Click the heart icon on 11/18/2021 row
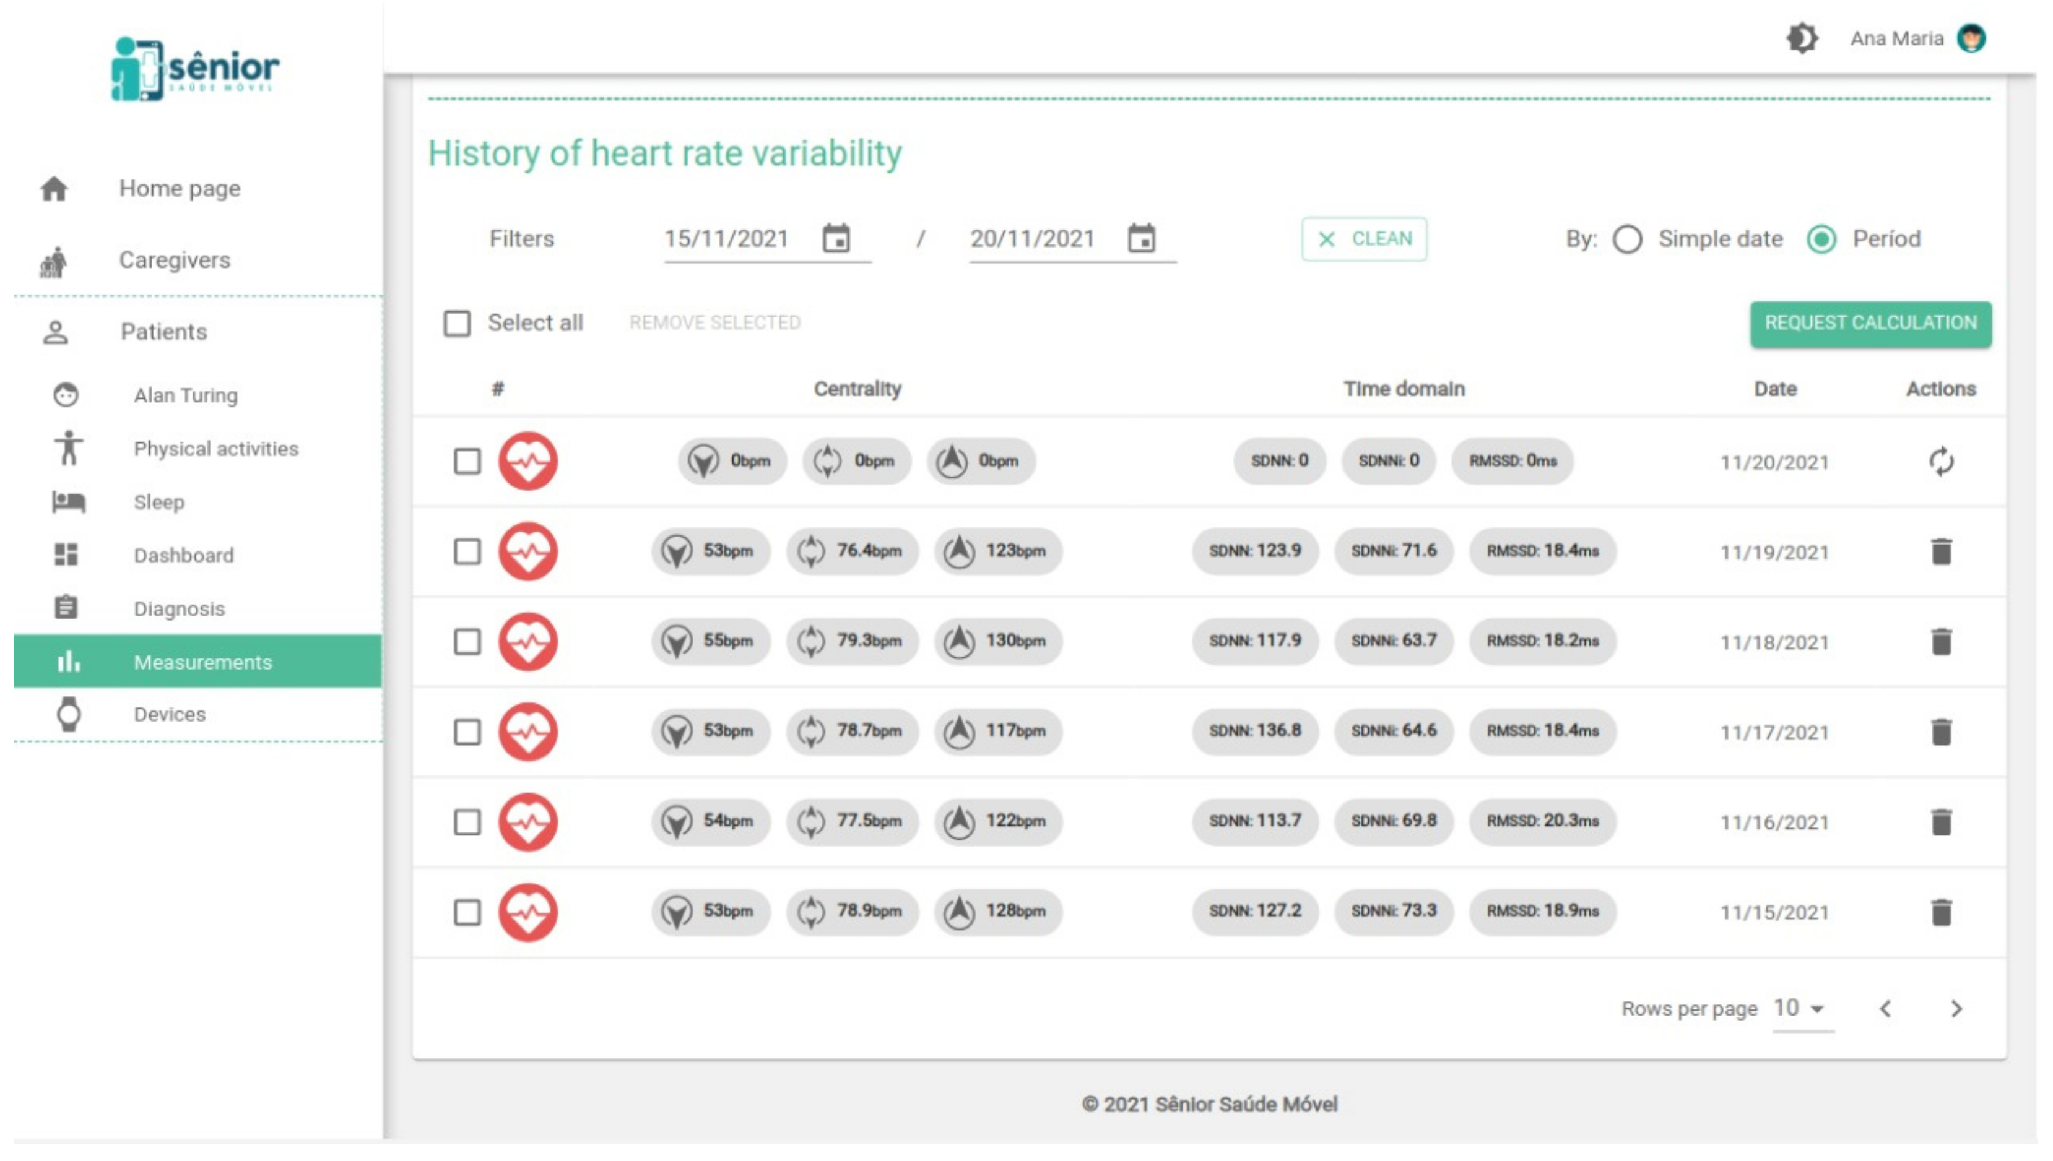Screen dimensions: 2053x1161 528,642
